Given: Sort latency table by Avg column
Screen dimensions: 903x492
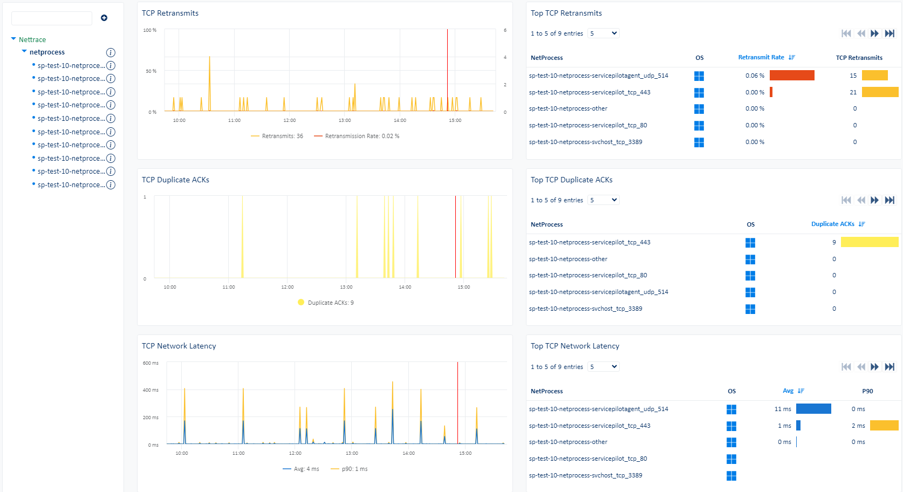Looking at the screenshot, I should [x=788, y=391].
